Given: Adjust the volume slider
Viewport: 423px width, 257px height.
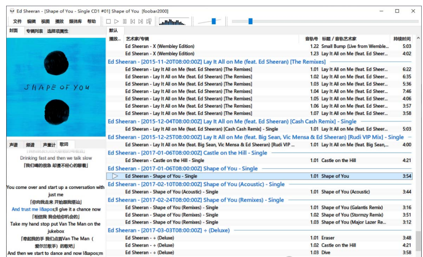Looking at the screenshot, I should coord(213,20).
